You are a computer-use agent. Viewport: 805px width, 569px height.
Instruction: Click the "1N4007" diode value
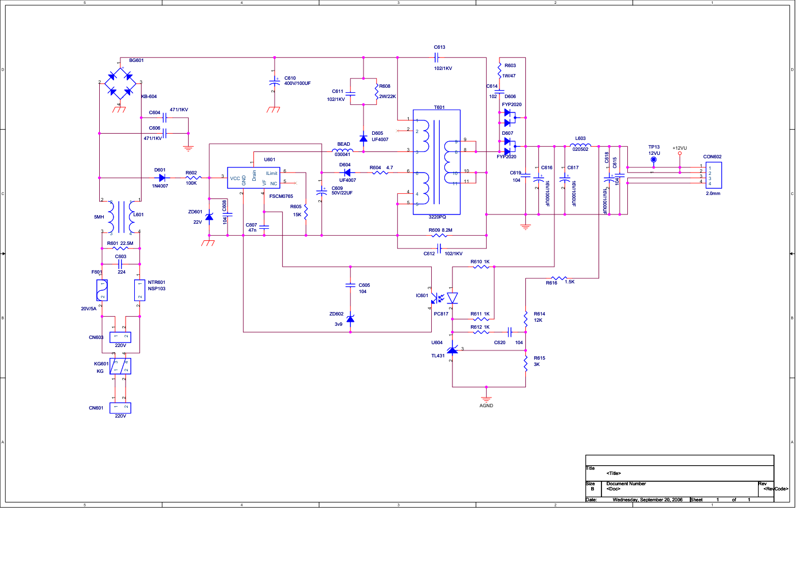[x=160, y=186]
